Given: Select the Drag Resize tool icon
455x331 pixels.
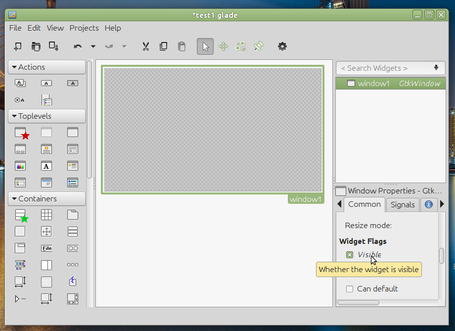Looking at the screenshot, I should (223, 47).
